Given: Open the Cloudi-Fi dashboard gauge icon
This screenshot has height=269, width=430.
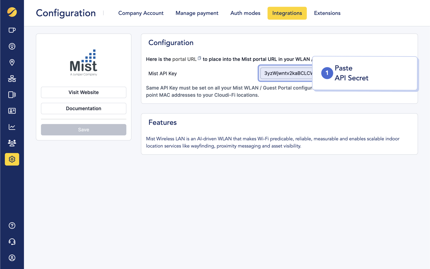Looking at the screenshot, I should click(x=12, y=46).
